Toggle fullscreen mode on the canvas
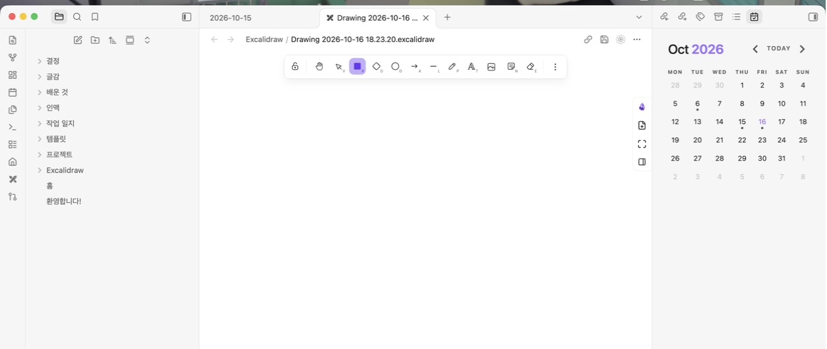This screenshot has width=827, height=349. point(642,144)
